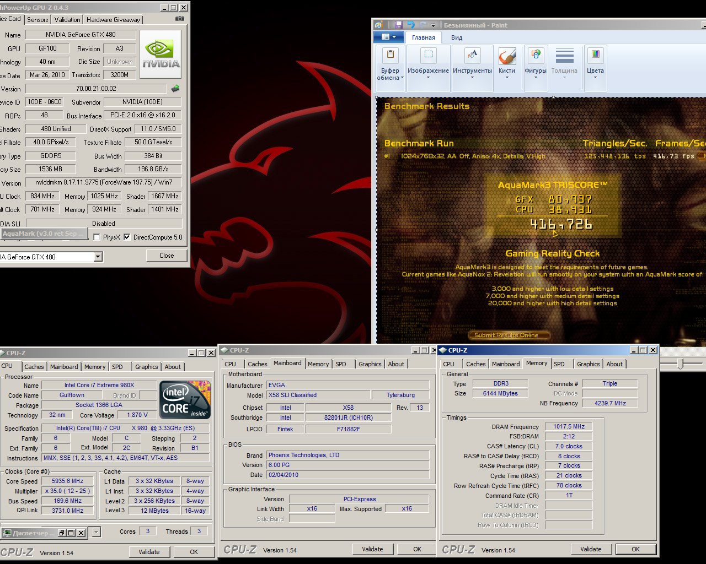Restore the minimized Диспетчер window
706x564 pixels.
click(62, 533)
